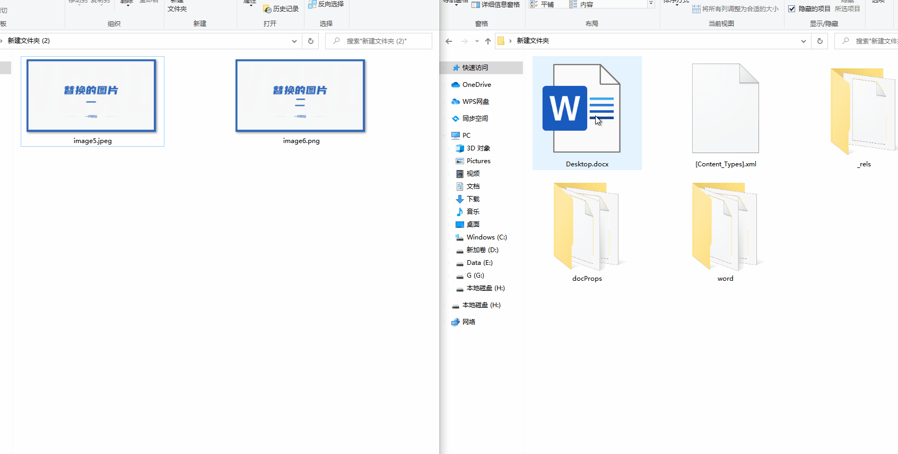The height and width of the screenshot is (454, 898).
Task: Expand address bar history in right window
Action: [x=804, y=41]
